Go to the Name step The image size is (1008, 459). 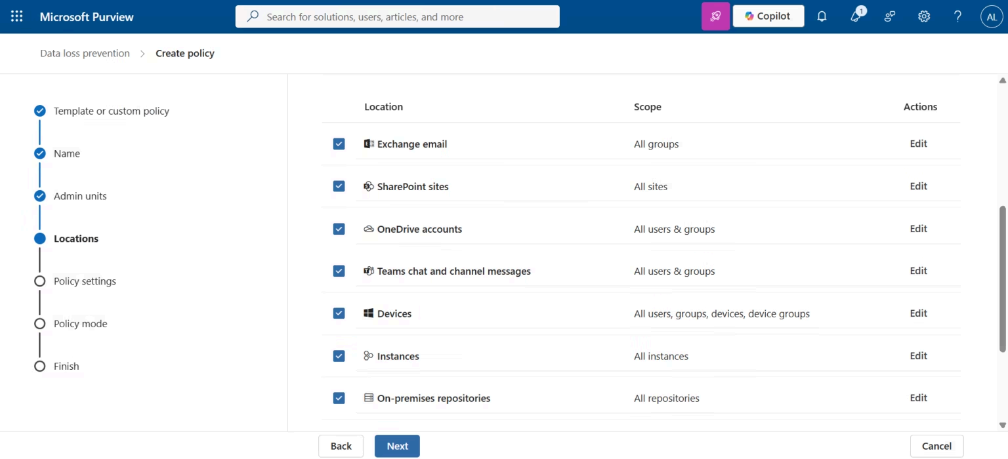pyautogui.click(x=67, y=153)
